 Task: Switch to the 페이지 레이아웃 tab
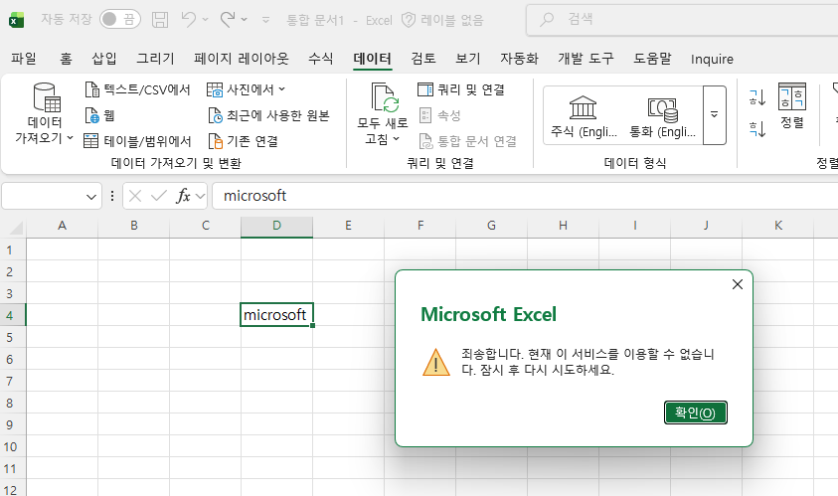click(241, 59)
